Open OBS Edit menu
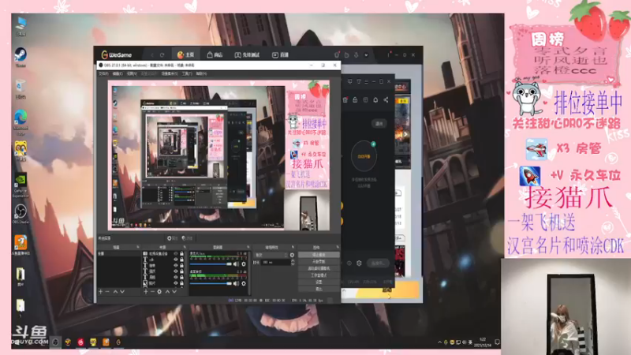The image size is (631, 355). click(117, 73)
